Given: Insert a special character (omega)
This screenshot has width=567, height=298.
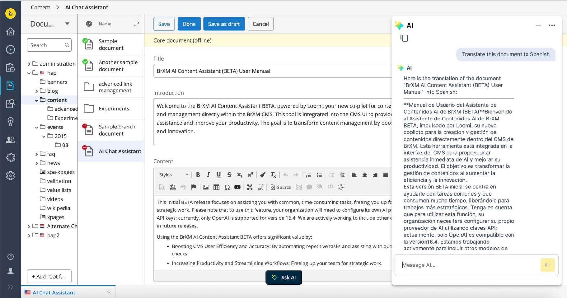Looking at the screenshot, I should click(x=227, y=187).
